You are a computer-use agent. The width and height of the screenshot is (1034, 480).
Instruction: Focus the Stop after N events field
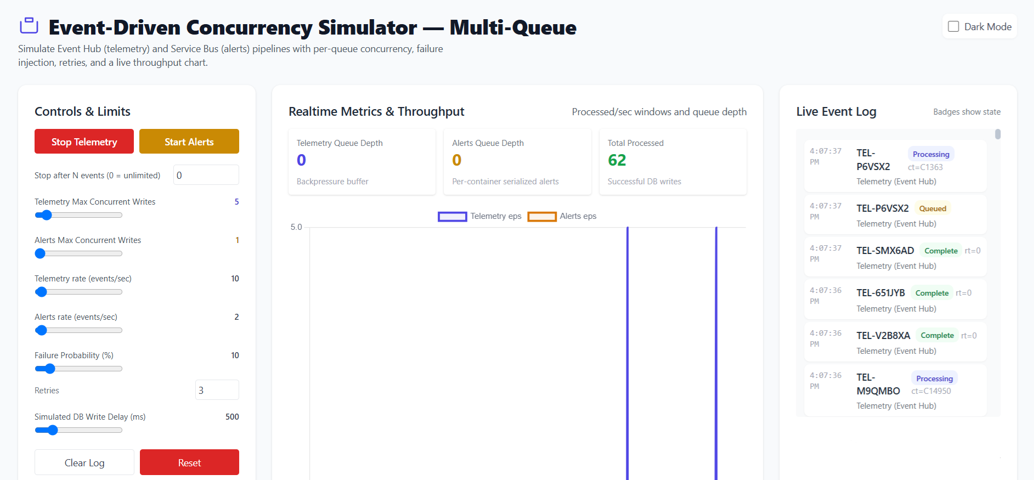coord(206,175)
